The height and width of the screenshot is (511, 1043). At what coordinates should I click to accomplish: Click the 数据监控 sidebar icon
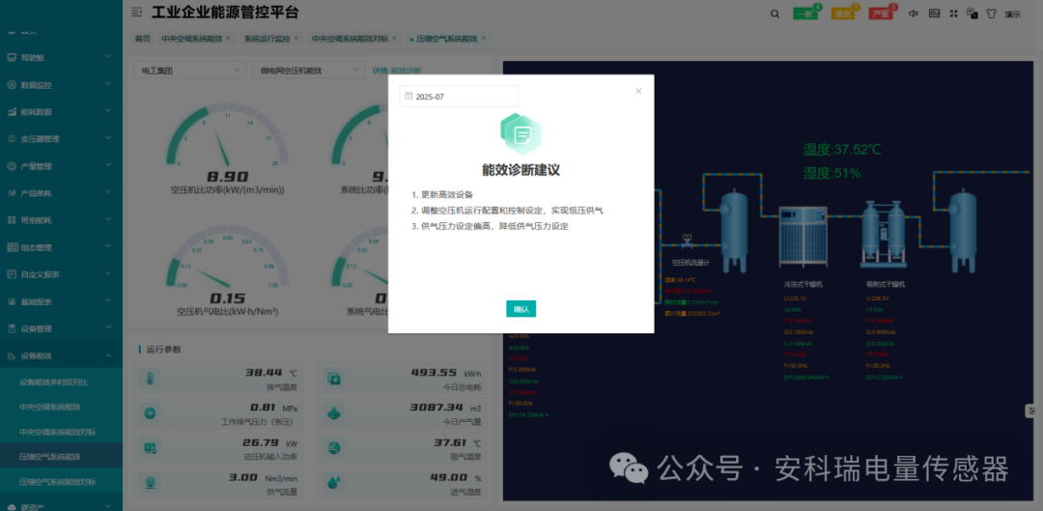[x=12, y=84]
